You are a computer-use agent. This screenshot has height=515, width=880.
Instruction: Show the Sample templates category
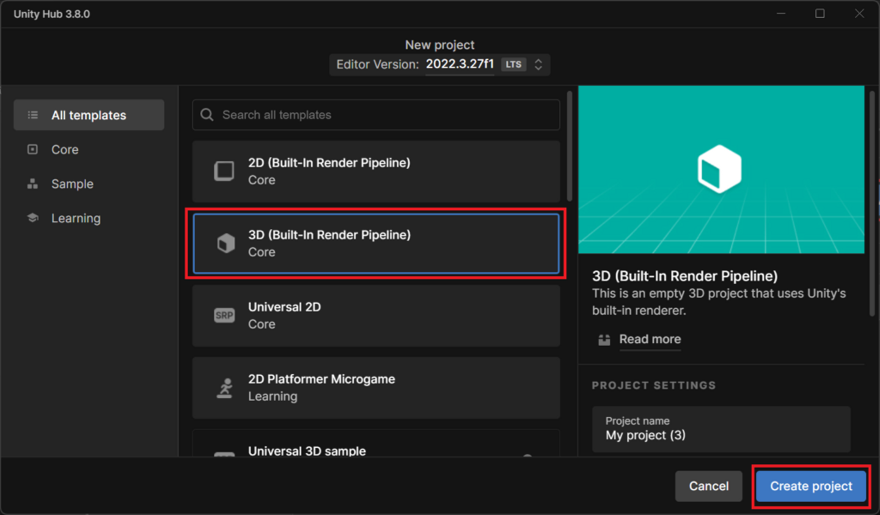pyautogui.click(x=72, y=184)
